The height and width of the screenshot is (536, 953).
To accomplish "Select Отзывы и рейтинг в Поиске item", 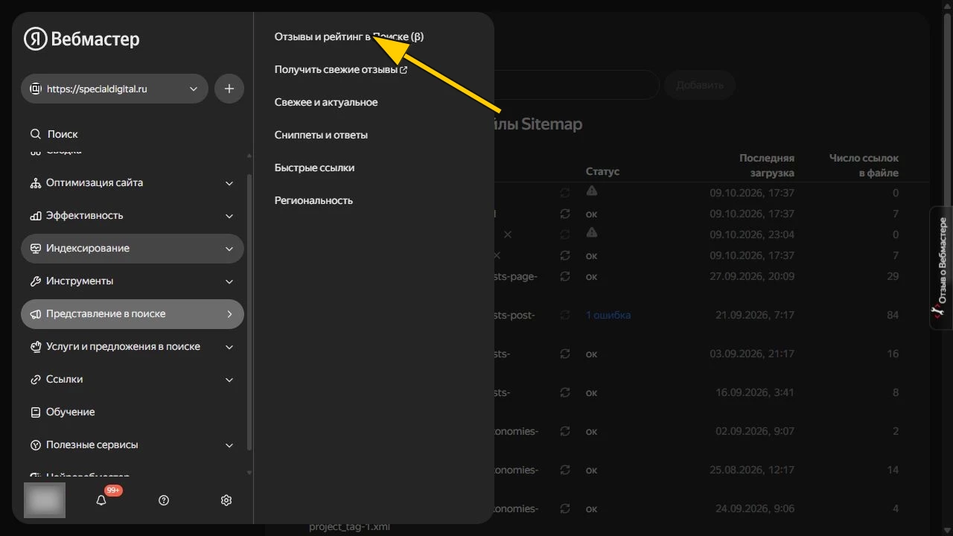I will point(349,36).
